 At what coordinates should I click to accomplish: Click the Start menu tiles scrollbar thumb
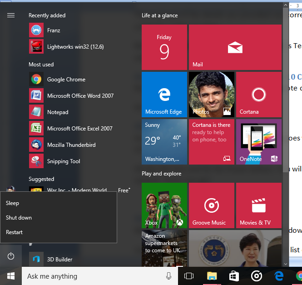pos(286,90)
